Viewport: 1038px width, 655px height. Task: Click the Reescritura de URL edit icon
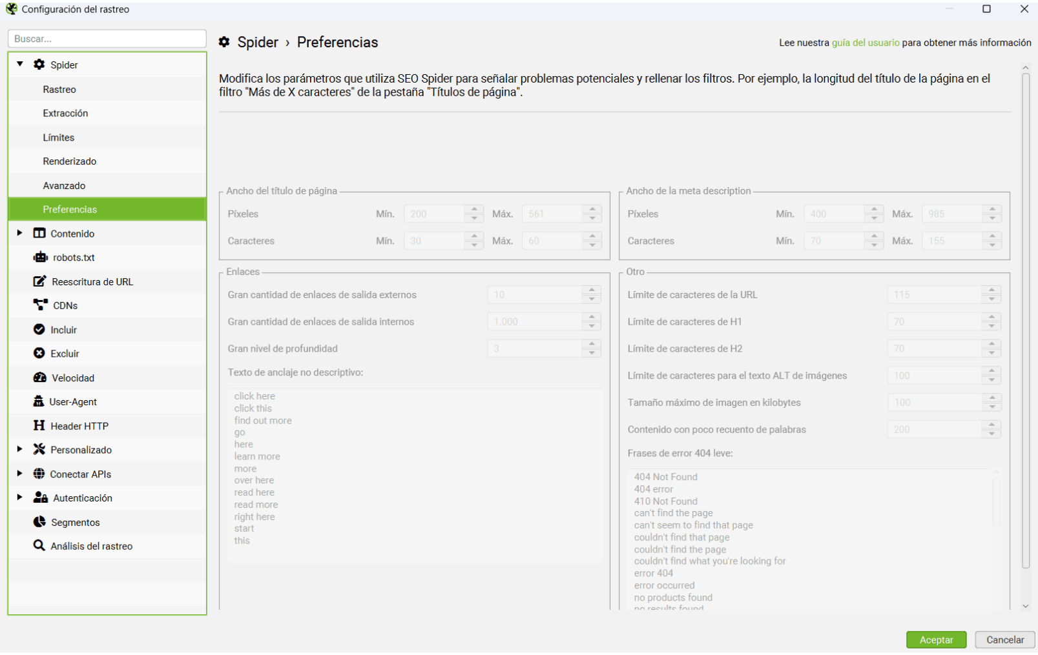40,281
